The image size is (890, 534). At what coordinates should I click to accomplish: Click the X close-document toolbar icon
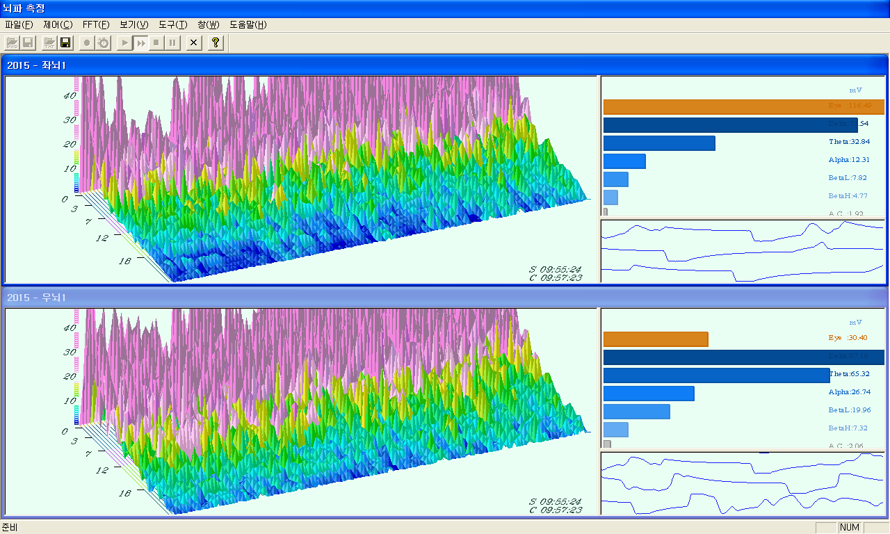(x=194, y=43)
